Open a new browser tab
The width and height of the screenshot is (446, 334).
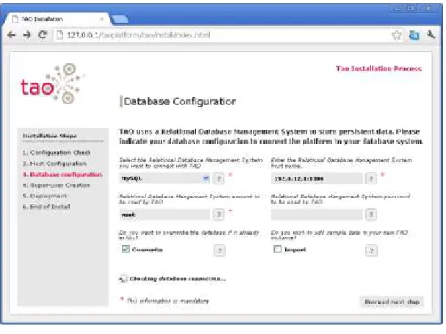point(120,19)
